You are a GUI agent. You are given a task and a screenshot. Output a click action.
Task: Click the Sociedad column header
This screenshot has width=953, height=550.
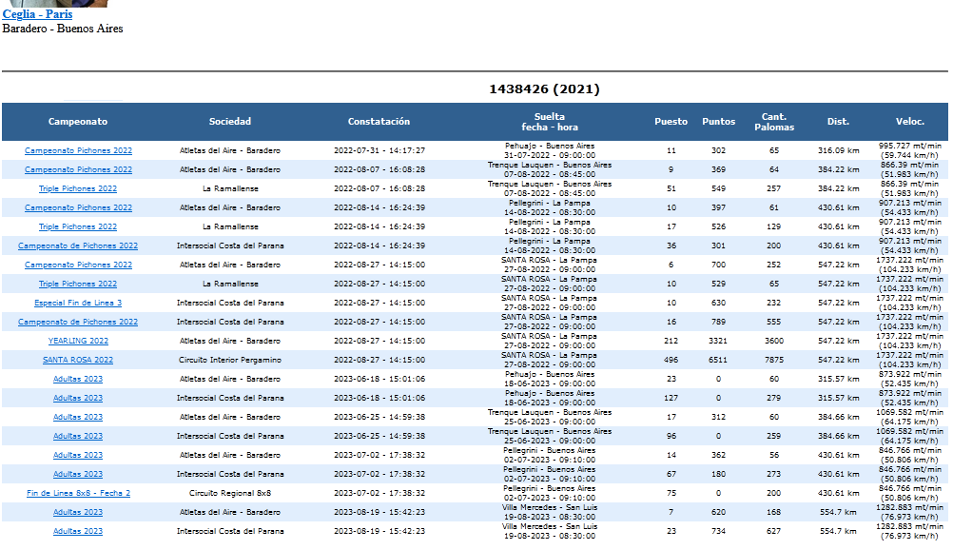(230, 122)
